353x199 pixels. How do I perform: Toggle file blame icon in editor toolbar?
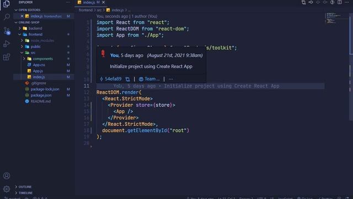(332, 2)
